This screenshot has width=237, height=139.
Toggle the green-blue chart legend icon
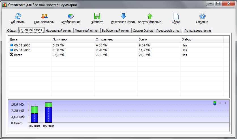pos(215,103)
